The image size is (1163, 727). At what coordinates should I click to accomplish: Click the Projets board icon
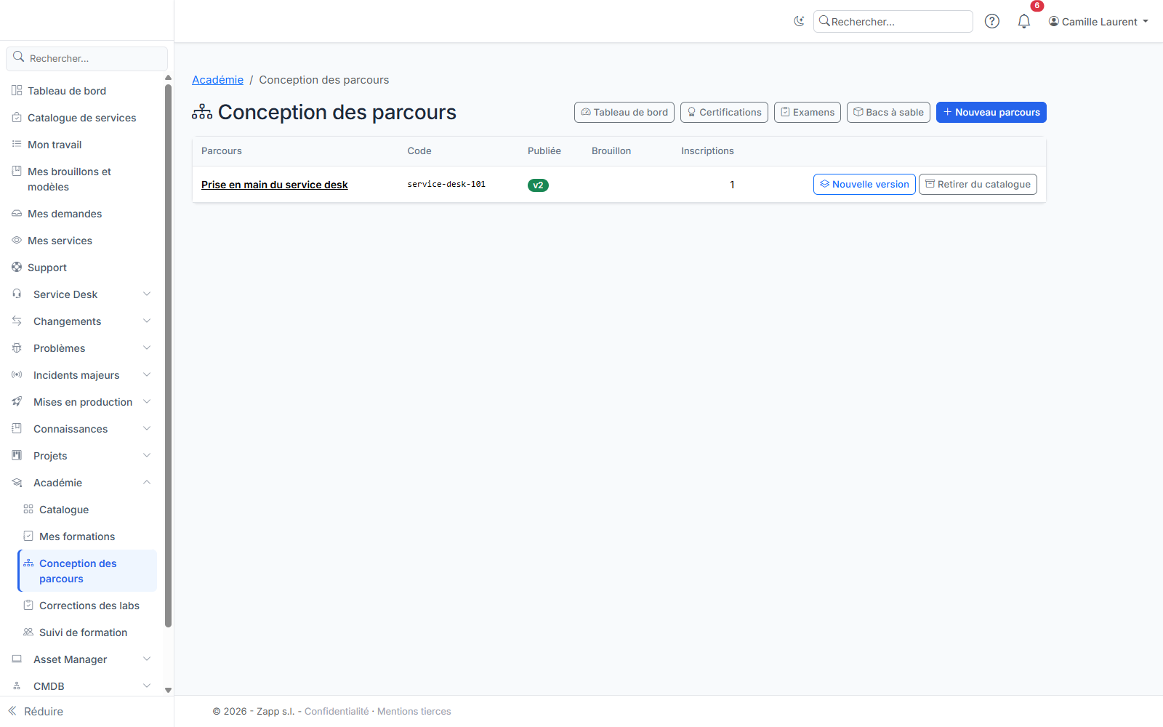point(17,456)
